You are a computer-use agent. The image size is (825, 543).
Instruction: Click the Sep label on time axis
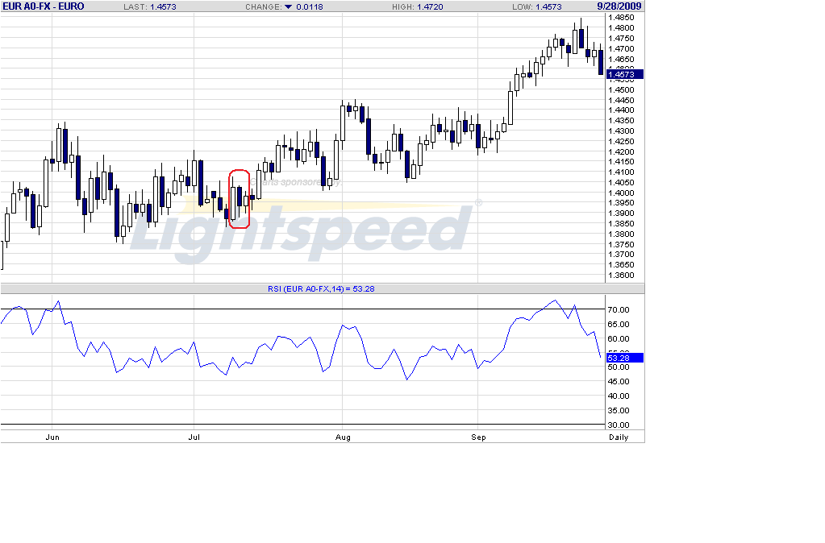pyautogui.click(x=478, y=437)
